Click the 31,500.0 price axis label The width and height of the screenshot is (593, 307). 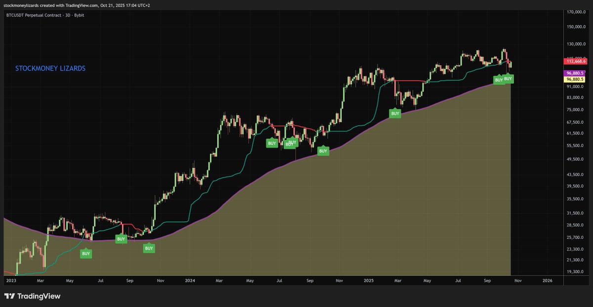click(x=576, y=213)
